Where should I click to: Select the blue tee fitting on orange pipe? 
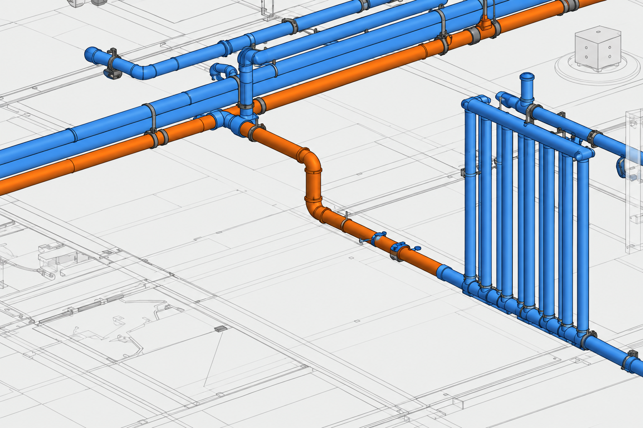[x=231, y=122]
